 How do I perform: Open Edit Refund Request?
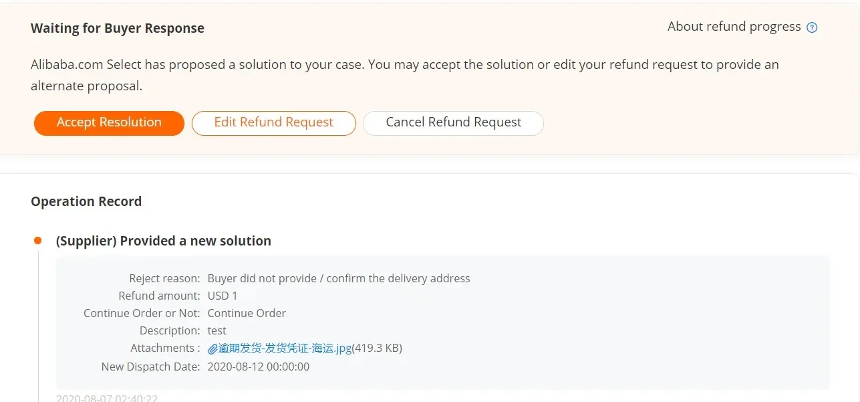(273, 123)
